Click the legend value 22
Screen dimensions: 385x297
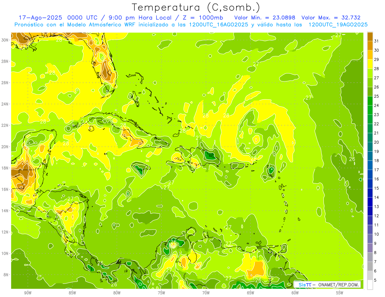377,124
